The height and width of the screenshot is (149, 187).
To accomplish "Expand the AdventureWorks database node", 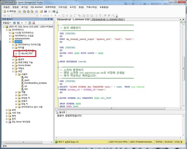I will coord(10,39).
